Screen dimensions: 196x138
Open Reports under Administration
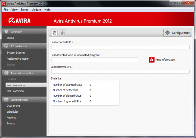[x=11, y=118]
